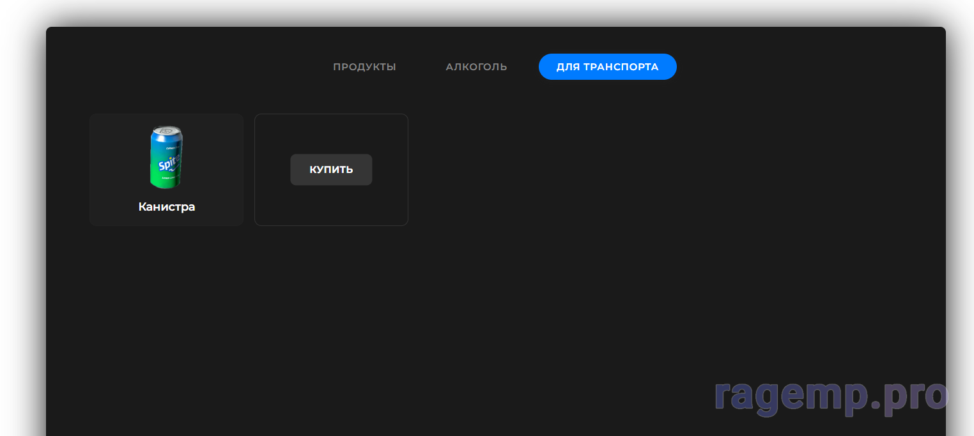Screen dimensions: 974x436
Task: Open the ПРОДУКТЫ tab
Action: tap(364, 67)
